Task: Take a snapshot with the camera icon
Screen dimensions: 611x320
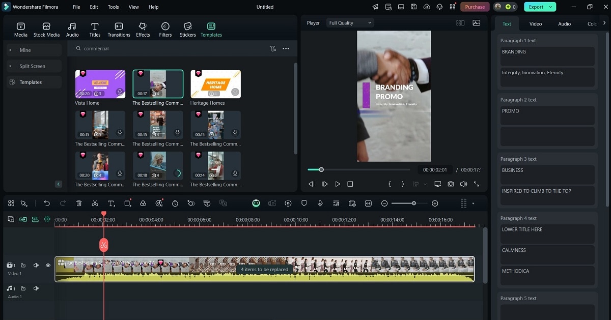Action: pyautogui.click(x=451, y=184)
